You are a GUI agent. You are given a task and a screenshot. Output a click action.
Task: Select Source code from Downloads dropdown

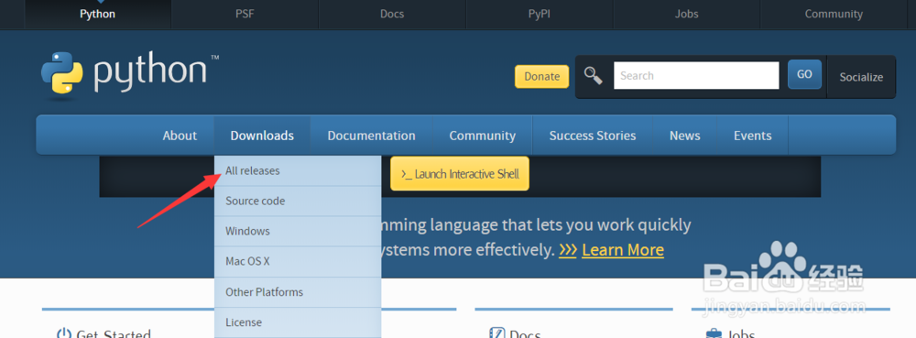point(298,201)
